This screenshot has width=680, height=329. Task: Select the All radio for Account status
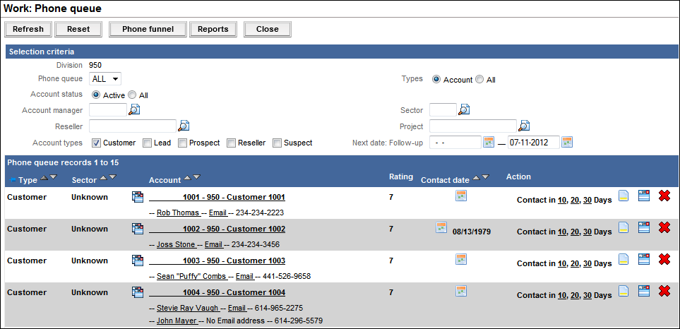pos(132,95)
